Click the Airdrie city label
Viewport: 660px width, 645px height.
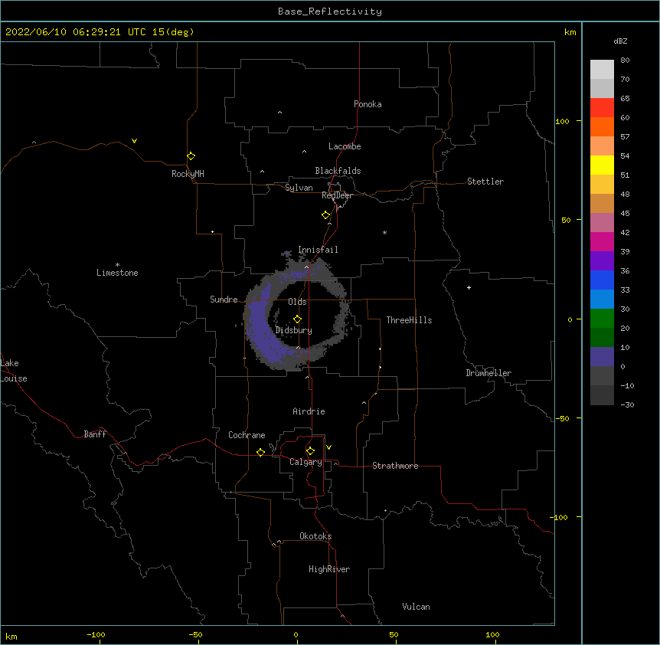pyautogui.click(x=309, y=411)
